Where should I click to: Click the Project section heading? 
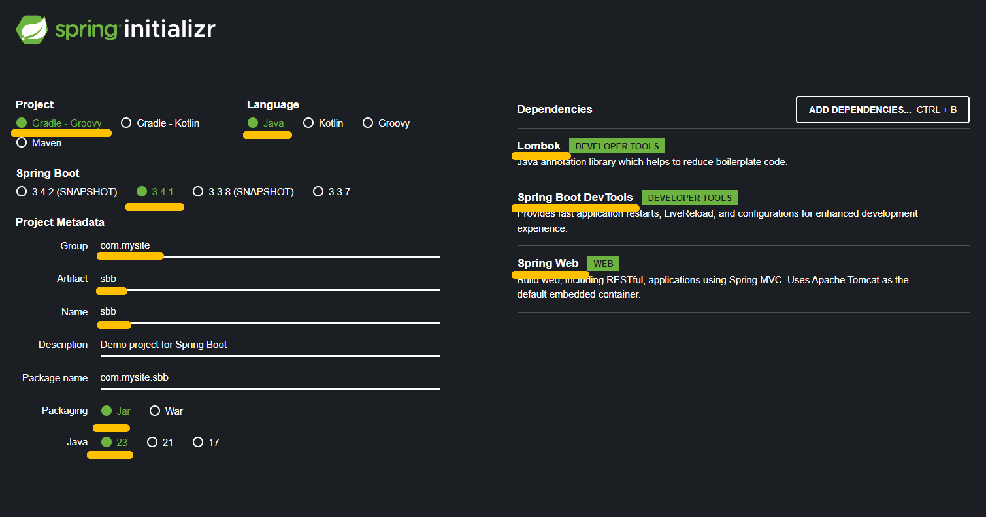pos(35,104)
